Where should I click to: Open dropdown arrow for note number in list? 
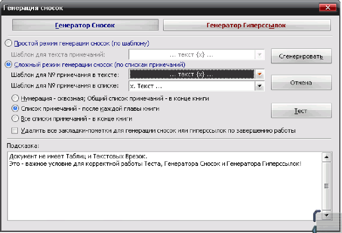[x=260, y=86]
